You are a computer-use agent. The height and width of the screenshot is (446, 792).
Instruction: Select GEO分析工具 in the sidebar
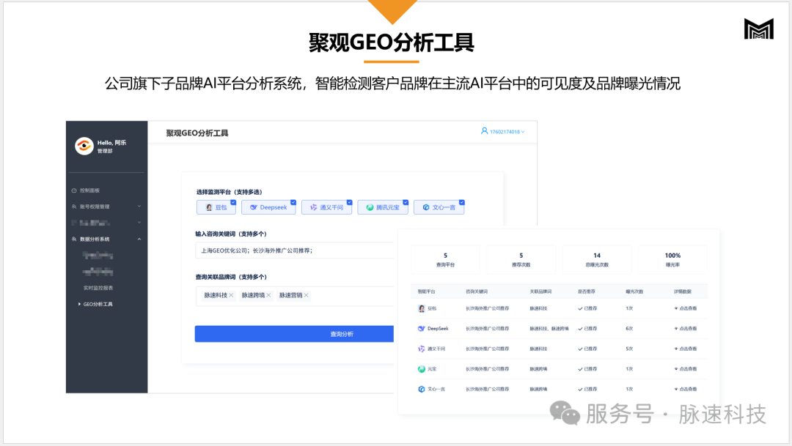coord(98,304)
